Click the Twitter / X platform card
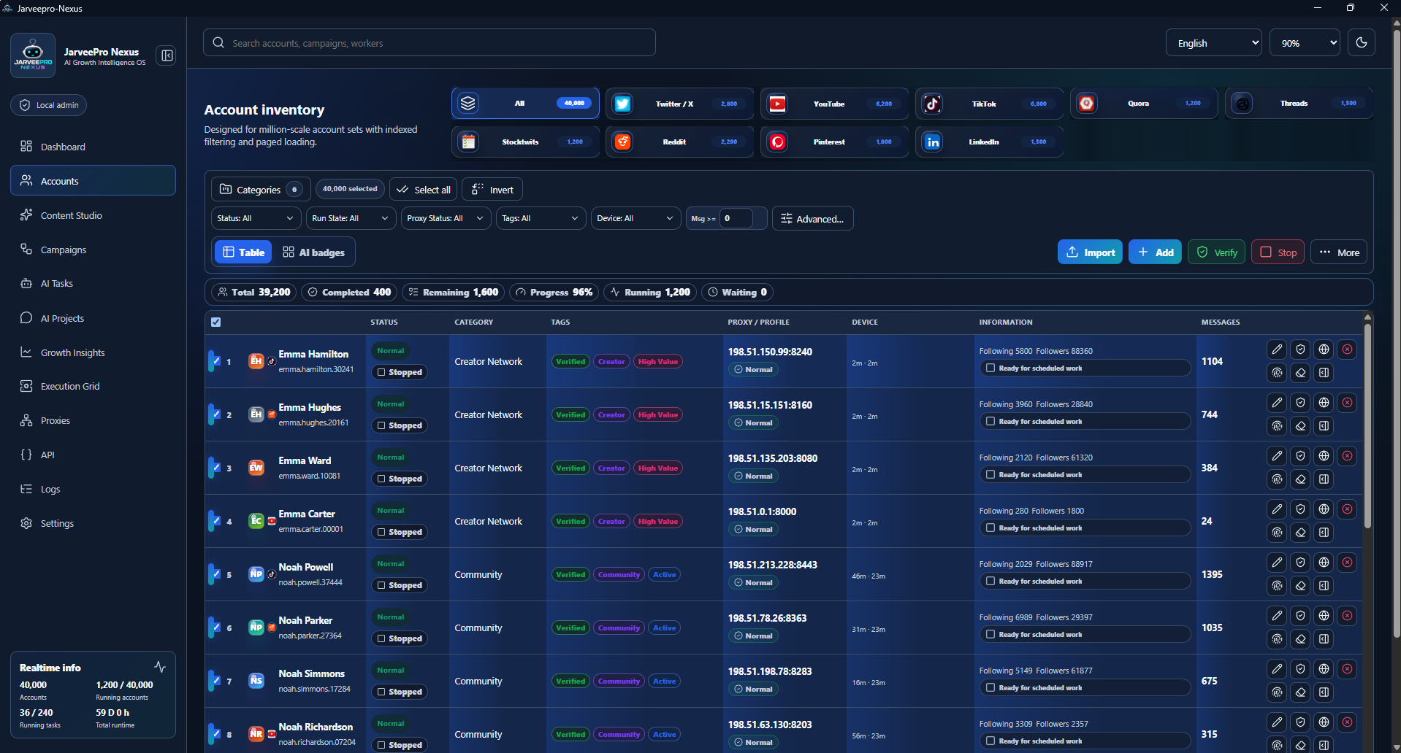This screenshot has width=1401, height=753. tap(679, 104)
